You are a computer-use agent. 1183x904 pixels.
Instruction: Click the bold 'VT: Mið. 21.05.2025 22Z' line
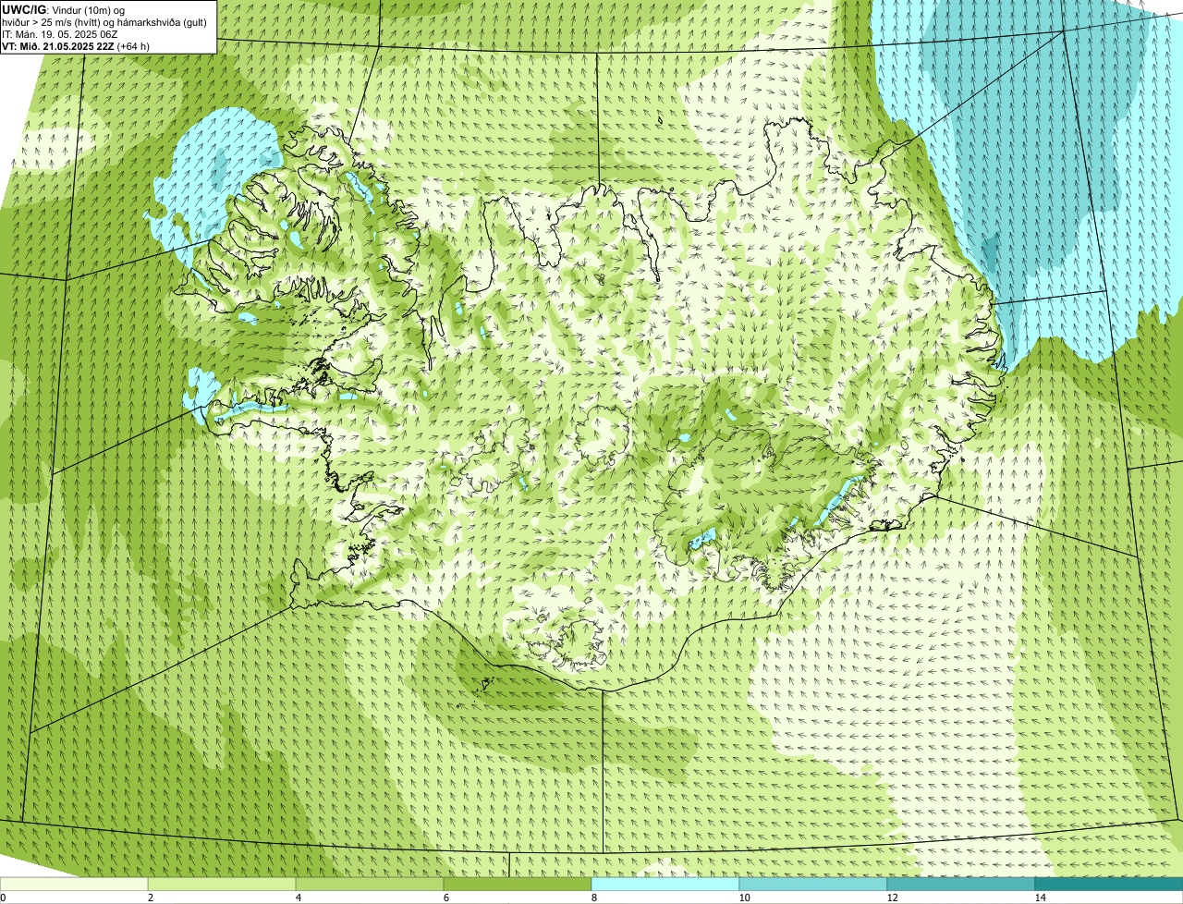[x=77, y=46]
